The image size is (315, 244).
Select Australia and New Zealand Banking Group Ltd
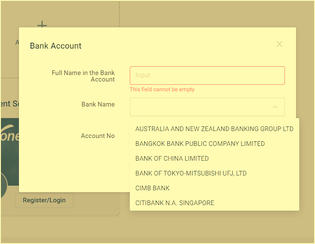pos(214,129)
